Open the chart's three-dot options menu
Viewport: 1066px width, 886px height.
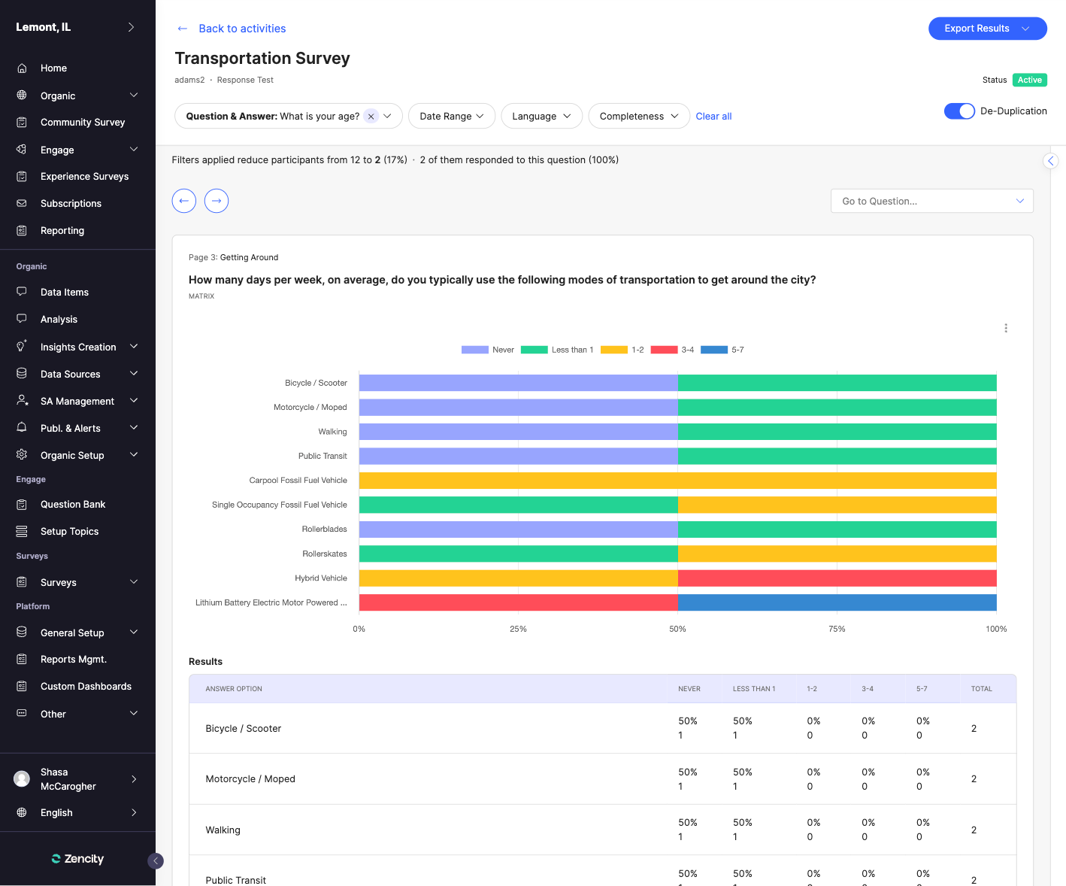(x=1006, y=328)
